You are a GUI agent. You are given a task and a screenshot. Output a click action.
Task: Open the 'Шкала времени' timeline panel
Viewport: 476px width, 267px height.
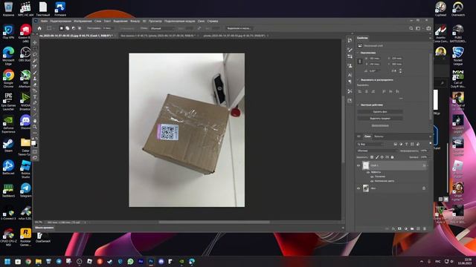(45, 228)
